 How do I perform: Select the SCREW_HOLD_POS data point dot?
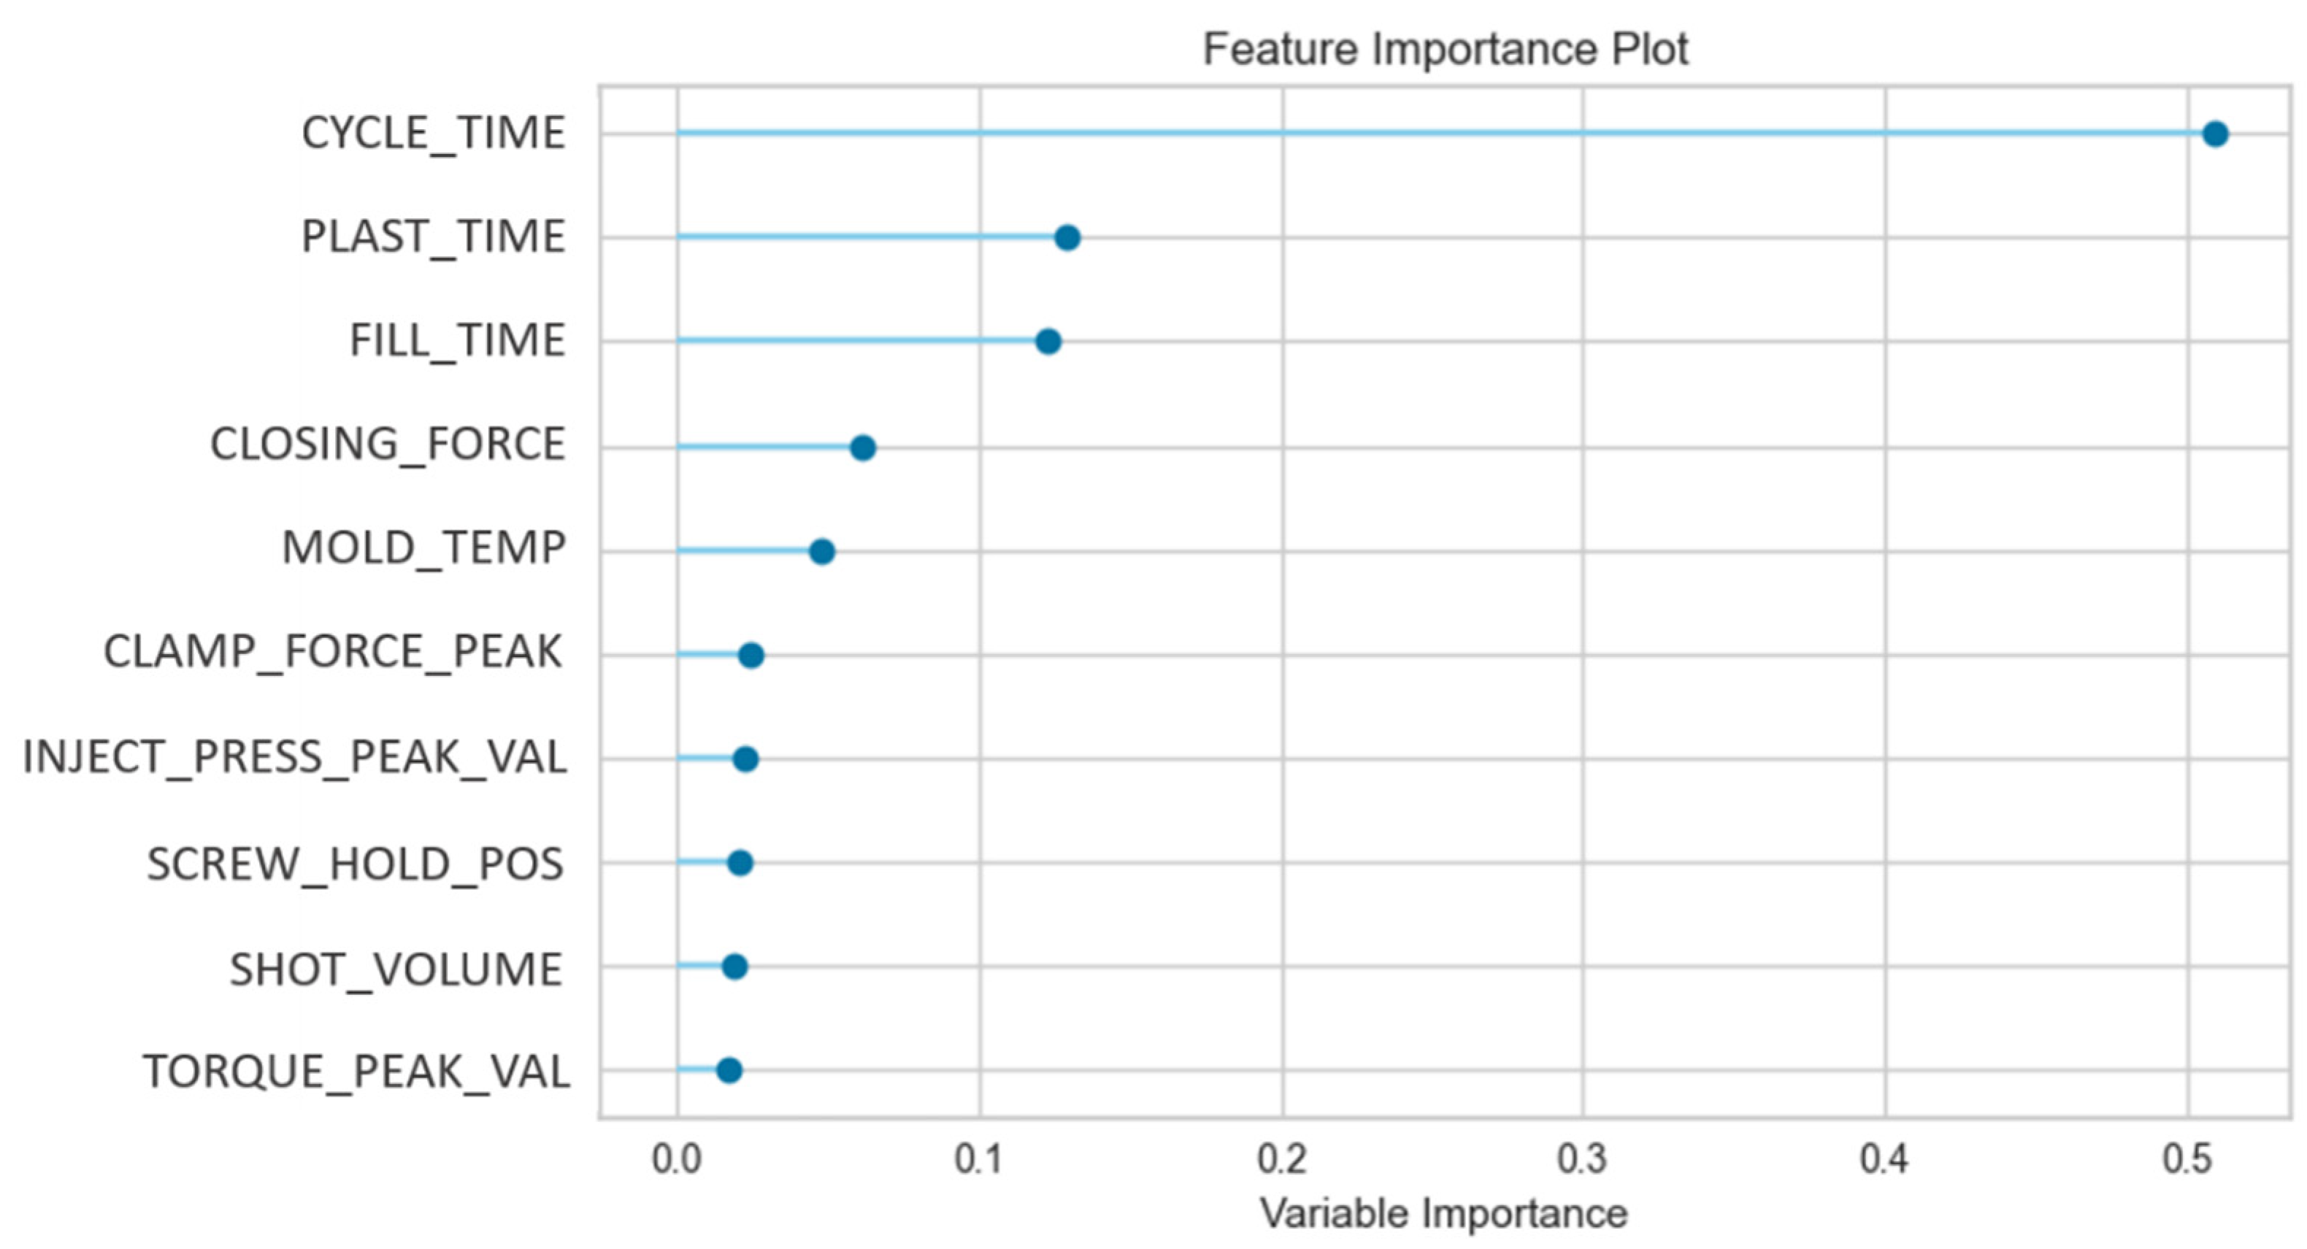pos(740,863)
